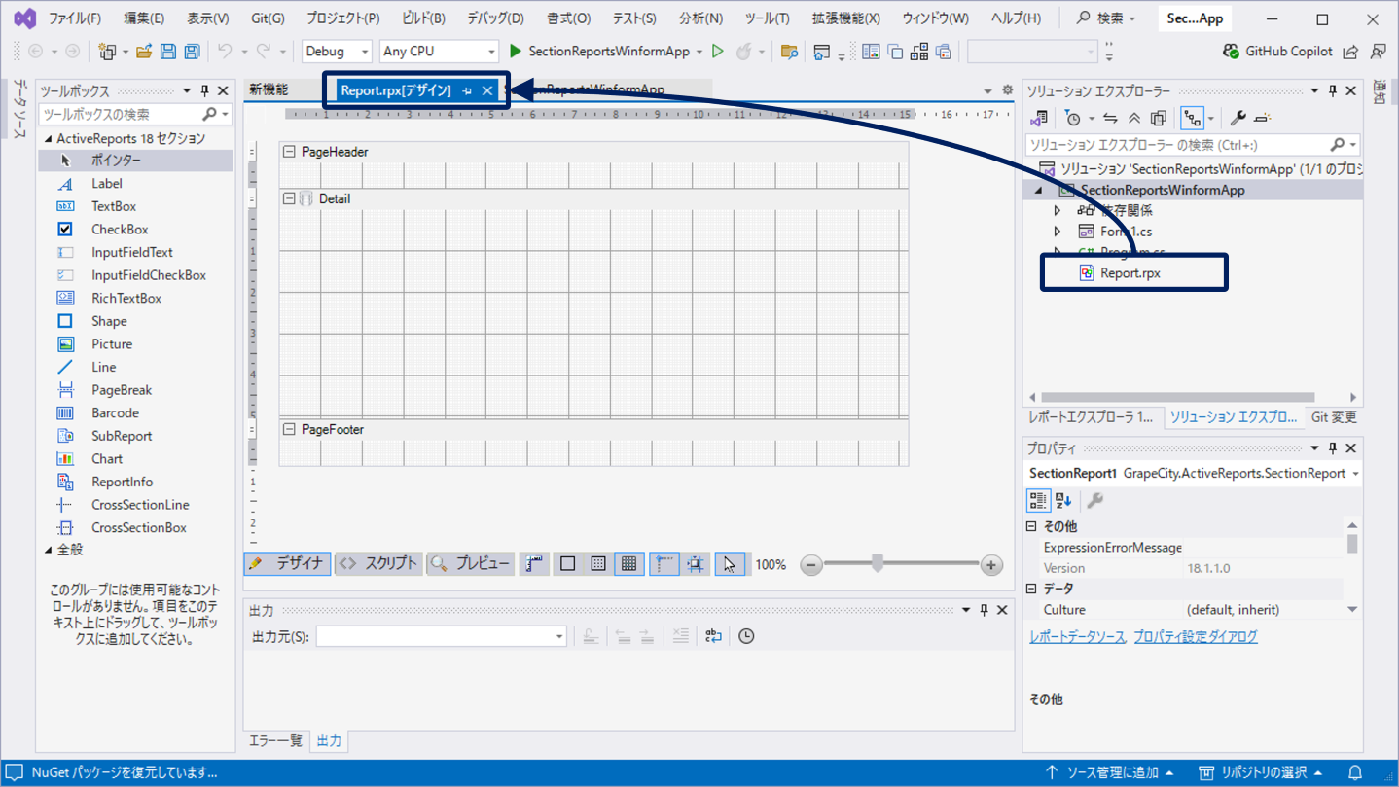Collapse the PageHeader section
Viewport: 1399px width, 787px height.
coord(289,152)
